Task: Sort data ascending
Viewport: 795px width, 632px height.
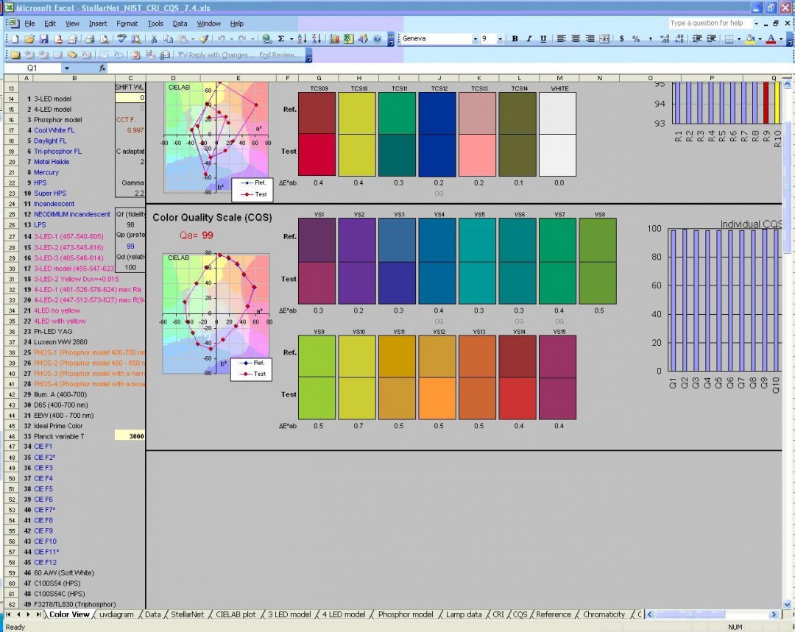Action: (x=303, y=38)
